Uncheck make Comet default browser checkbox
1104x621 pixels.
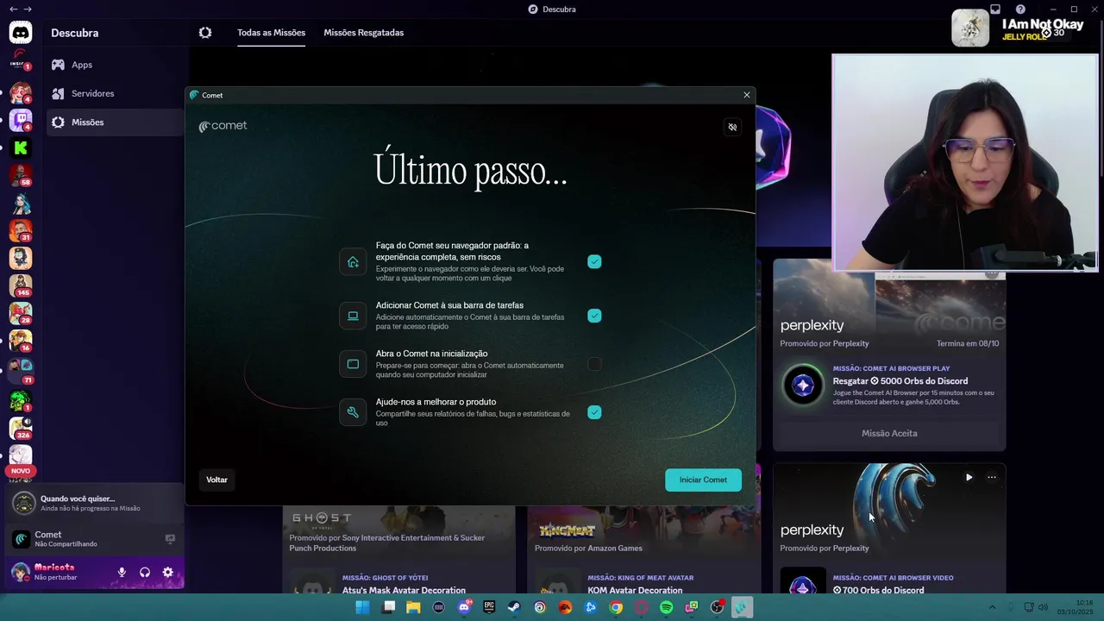(594, 261)
